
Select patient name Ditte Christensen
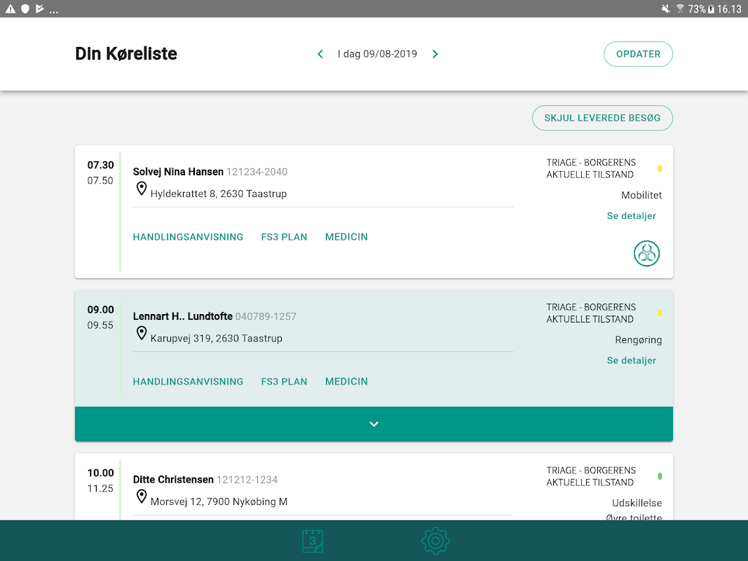(x=173, y=480)
